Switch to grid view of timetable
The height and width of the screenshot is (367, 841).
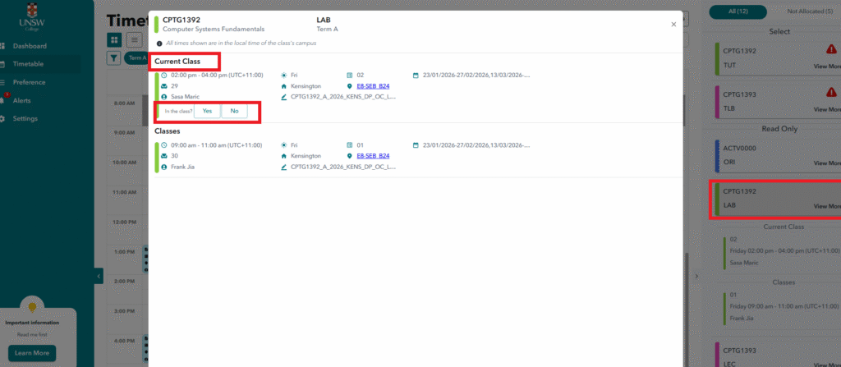[114, 39]
